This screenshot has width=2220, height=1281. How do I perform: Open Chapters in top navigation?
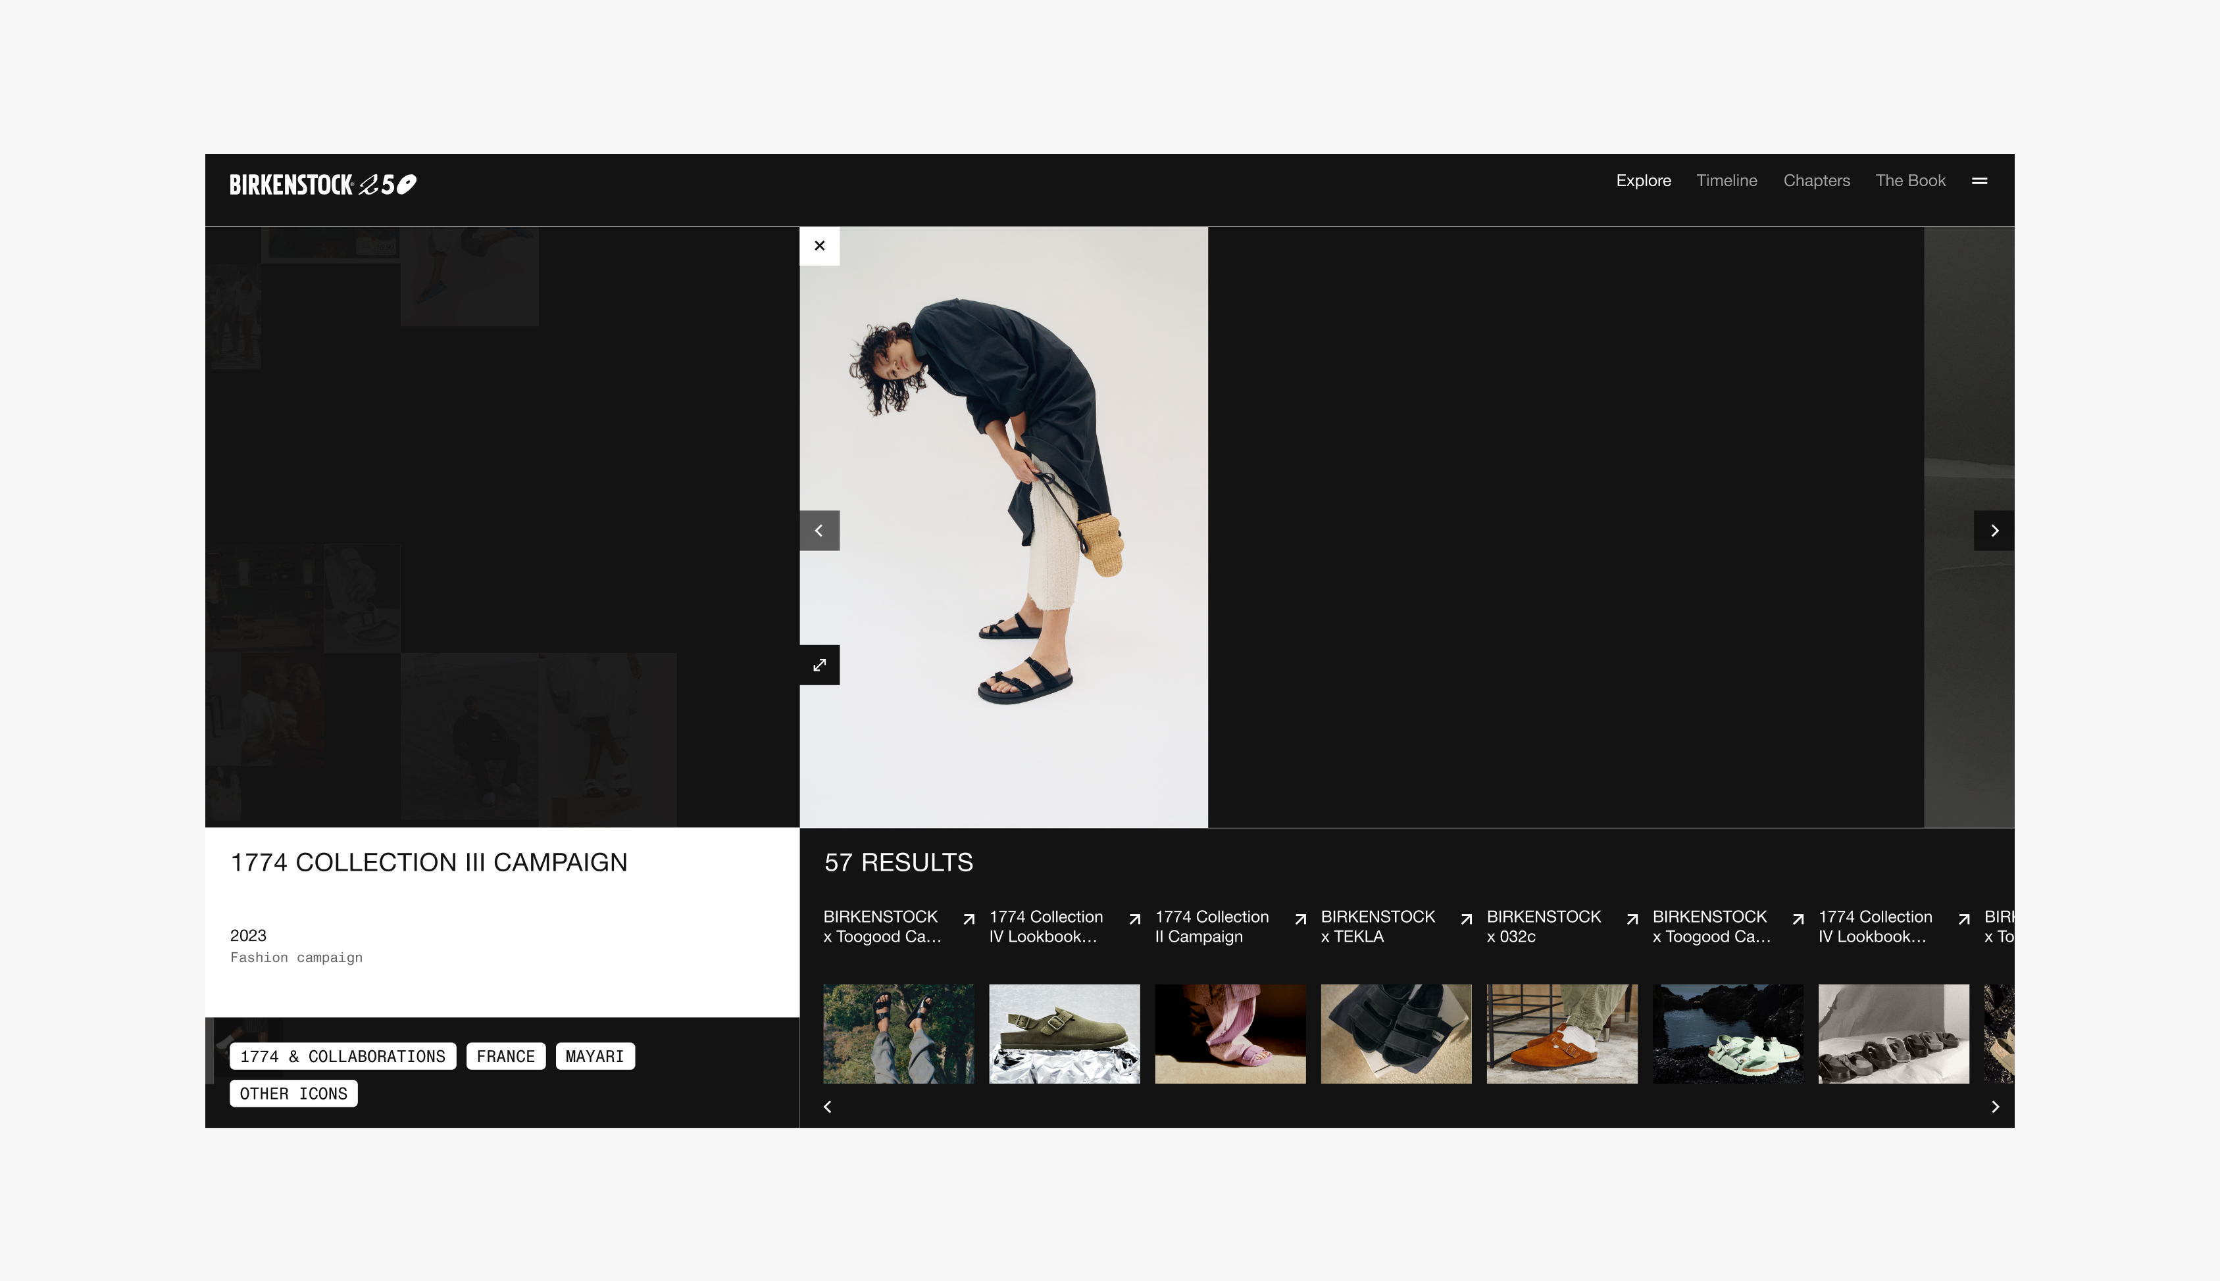pyautogui.click(x=1817, y=180)
